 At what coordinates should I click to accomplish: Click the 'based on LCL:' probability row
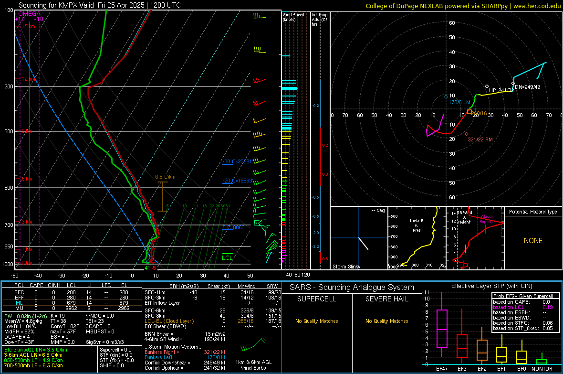pyautogui.click(x=523, y=307)
